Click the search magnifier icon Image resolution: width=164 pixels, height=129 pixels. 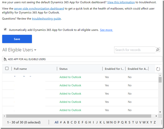pyautogui.click(x=158, y=50)
